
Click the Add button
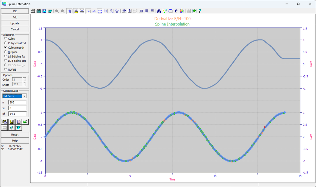(15, 17)
